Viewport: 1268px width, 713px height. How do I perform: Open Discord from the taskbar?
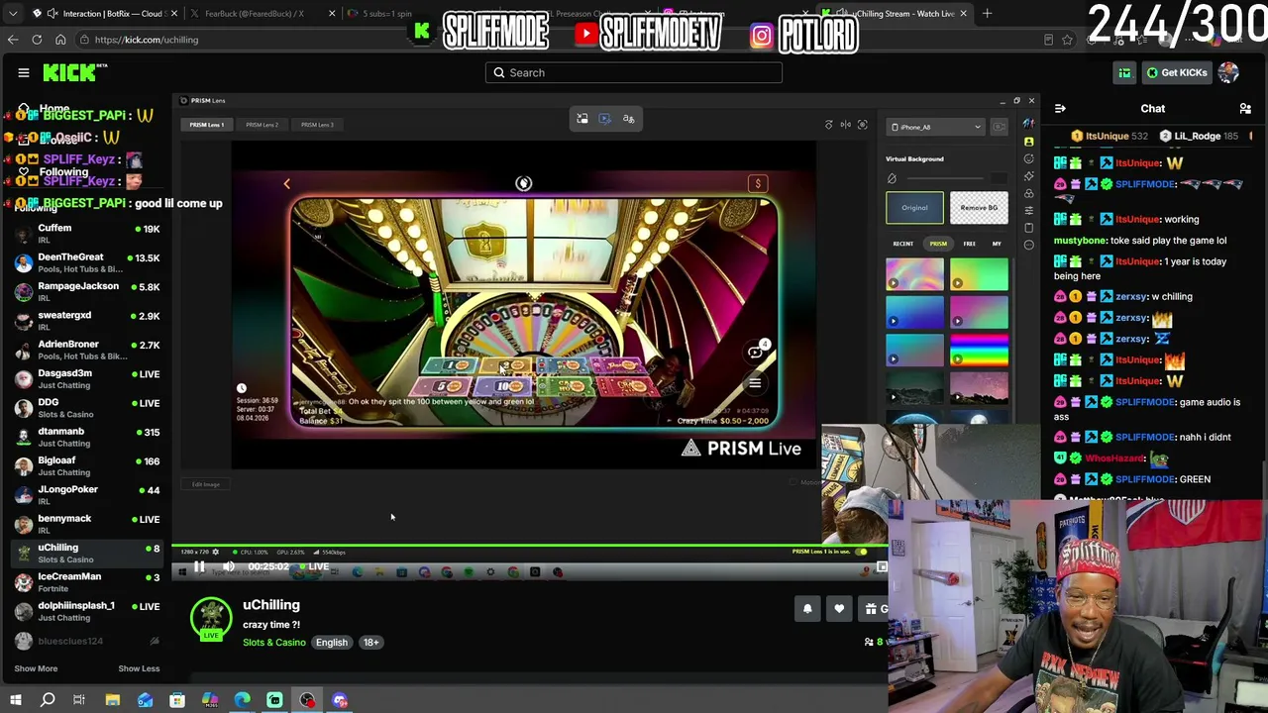pos(340,700)
